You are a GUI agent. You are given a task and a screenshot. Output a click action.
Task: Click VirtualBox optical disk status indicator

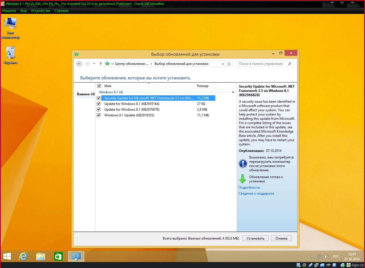304,265
